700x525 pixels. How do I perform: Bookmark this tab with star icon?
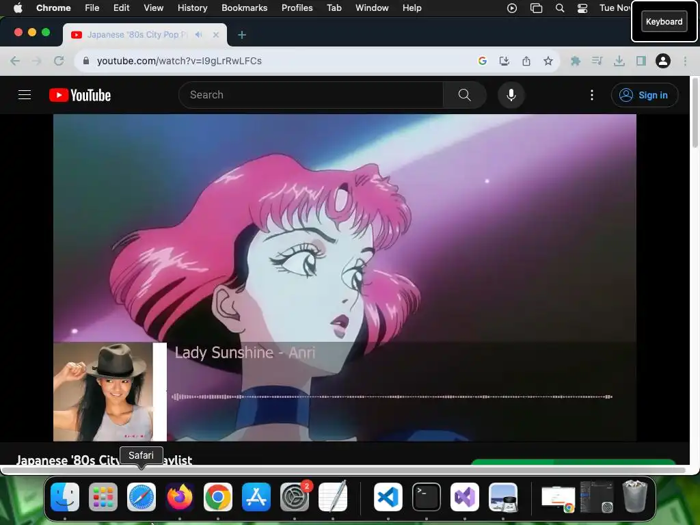[x=548, y=61]
